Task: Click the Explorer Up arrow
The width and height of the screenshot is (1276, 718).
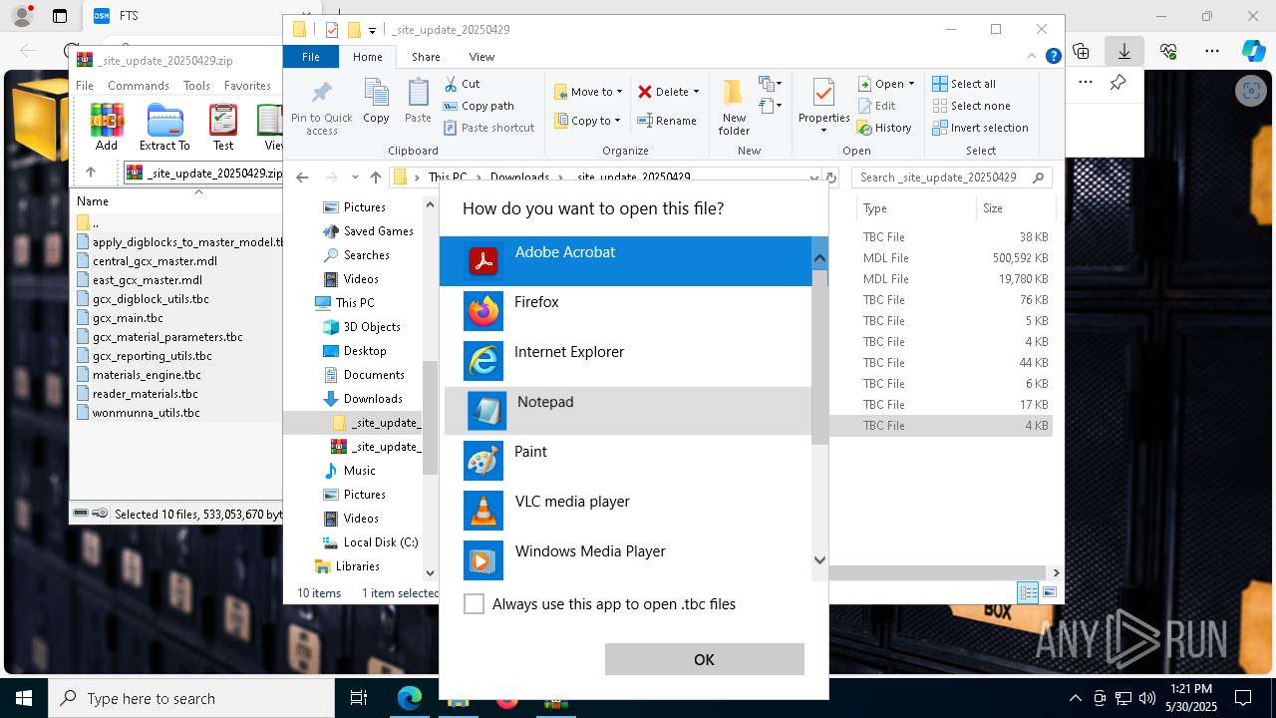Action: pos(375,178)
